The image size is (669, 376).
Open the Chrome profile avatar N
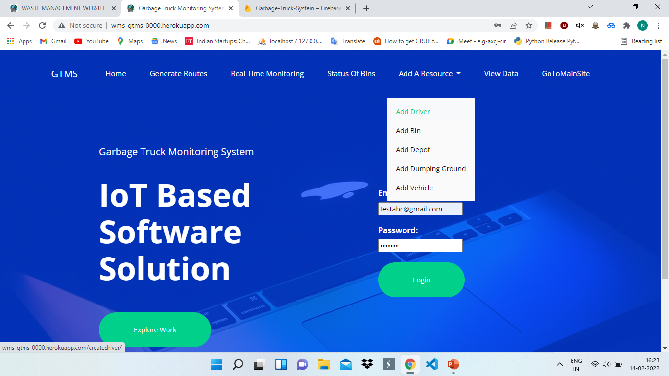point(643,25)
